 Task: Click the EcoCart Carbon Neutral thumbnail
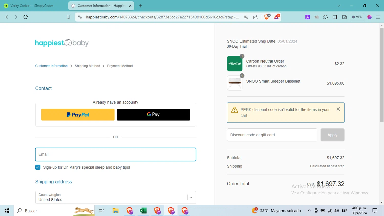click(235, 64)
